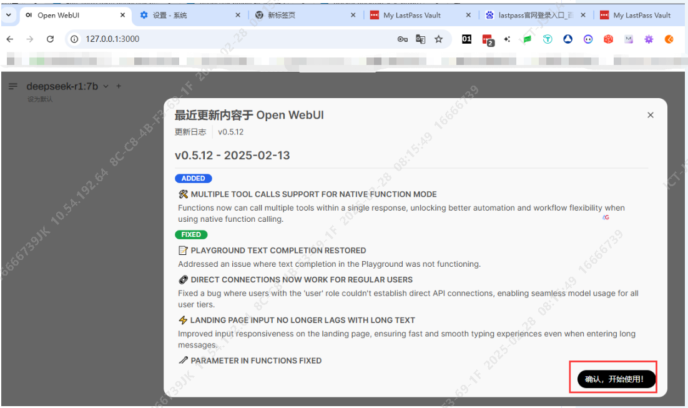Viewport: 688px width, 408px height.
Task: Close the lastpass官网登录入口 tab
Action: point(583,15)
